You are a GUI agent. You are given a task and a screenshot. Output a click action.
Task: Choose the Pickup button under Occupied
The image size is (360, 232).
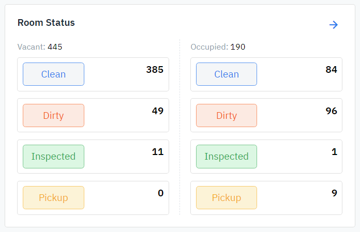226,197
